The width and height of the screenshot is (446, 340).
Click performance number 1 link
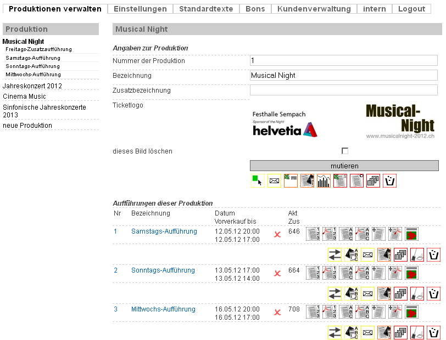(x=115, y=231)
